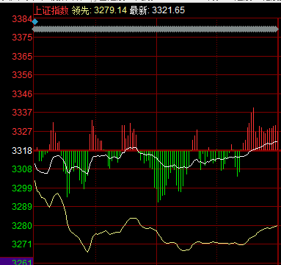Click the 3384 top price axis label
Image resolution: width=281 pixels, height=265 pixels.
(22, 19)
